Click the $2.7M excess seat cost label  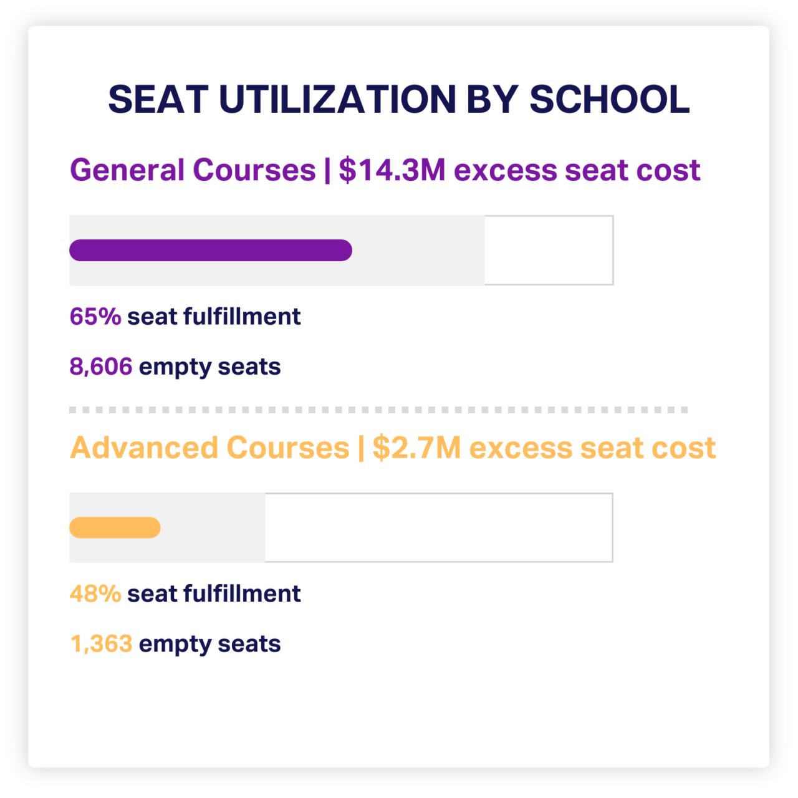click(544, 448)
